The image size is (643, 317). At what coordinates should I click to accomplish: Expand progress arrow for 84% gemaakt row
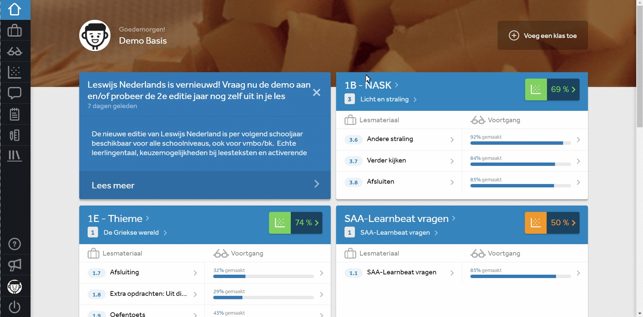578,161
